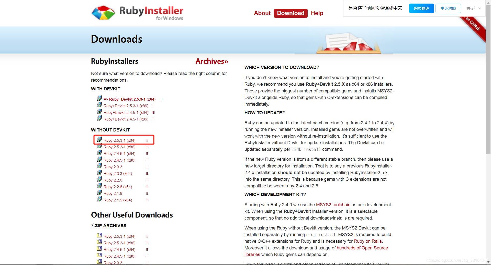Download Ruby 2.4.5-1 (x86) without Devkit
The width and height of the screenshot is (491, 265).
click(120, 160)
